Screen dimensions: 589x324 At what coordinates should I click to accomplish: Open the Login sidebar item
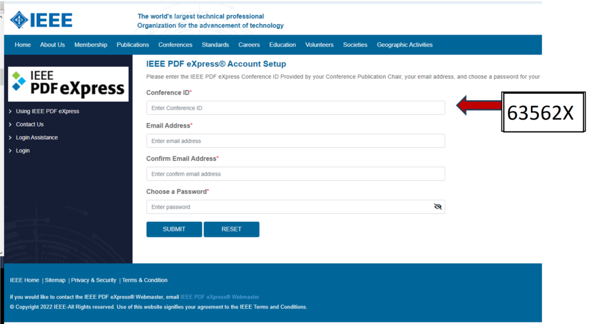coord(22,151)
